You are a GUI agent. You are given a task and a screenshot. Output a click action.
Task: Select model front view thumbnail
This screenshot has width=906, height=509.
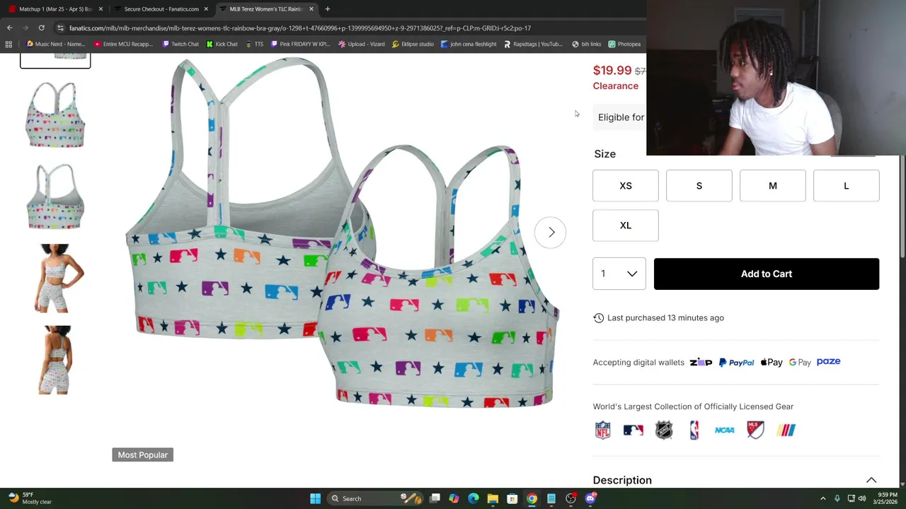click(x=55, y=279)
